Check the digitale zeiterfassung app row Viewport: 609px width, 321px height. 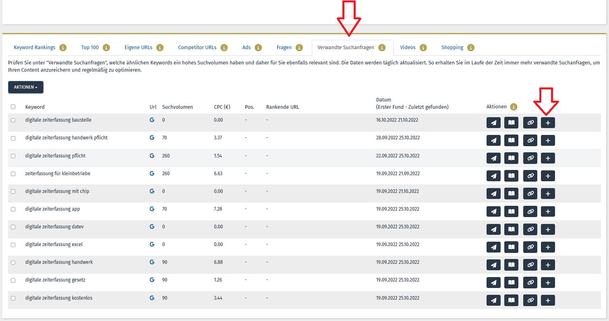13,209
